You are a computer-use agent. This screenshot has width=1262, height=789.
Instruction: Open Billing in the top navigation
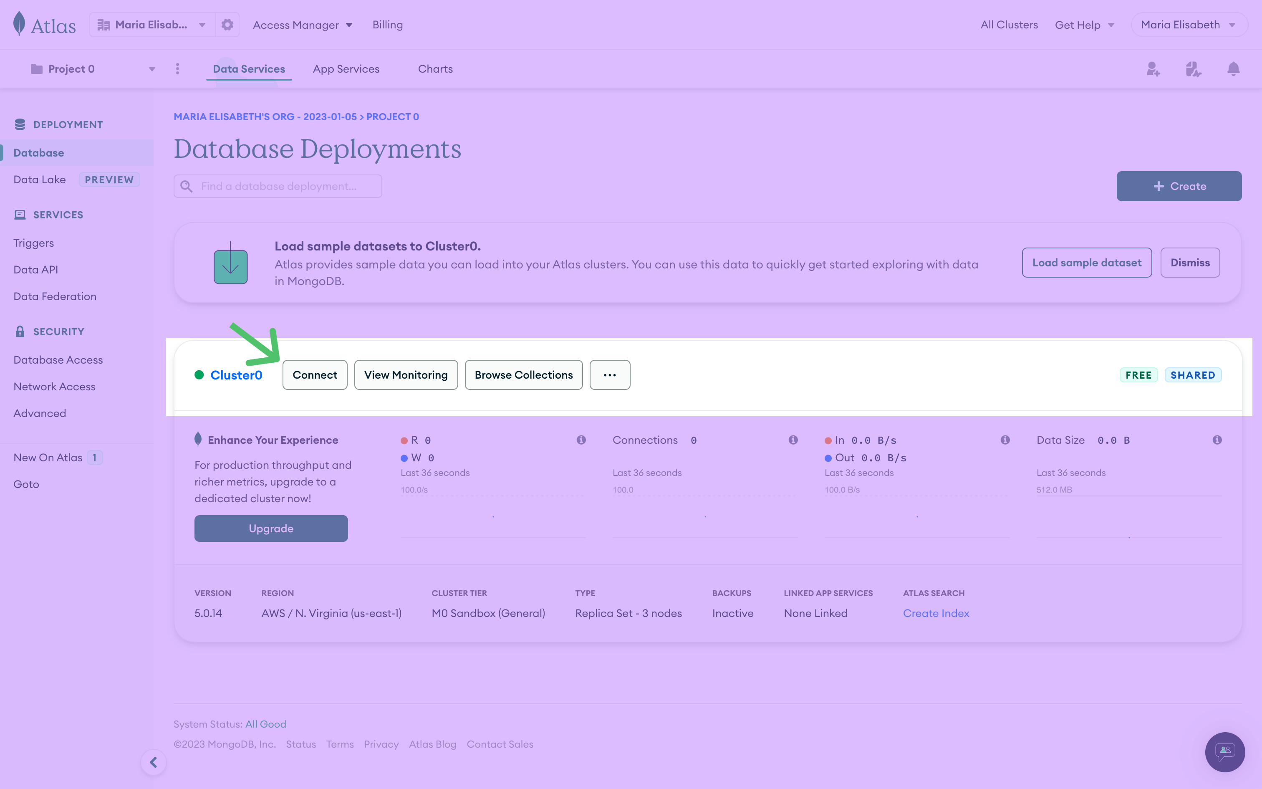pyautogui.click(x=387, y=25)
